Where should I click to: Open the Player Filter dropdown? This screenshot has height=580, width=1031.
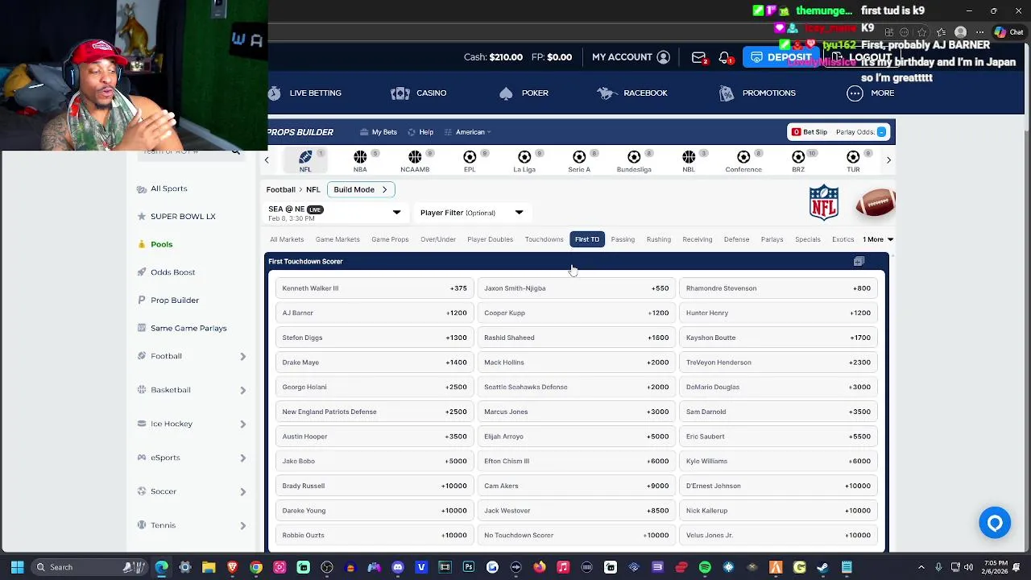[471, 213]
